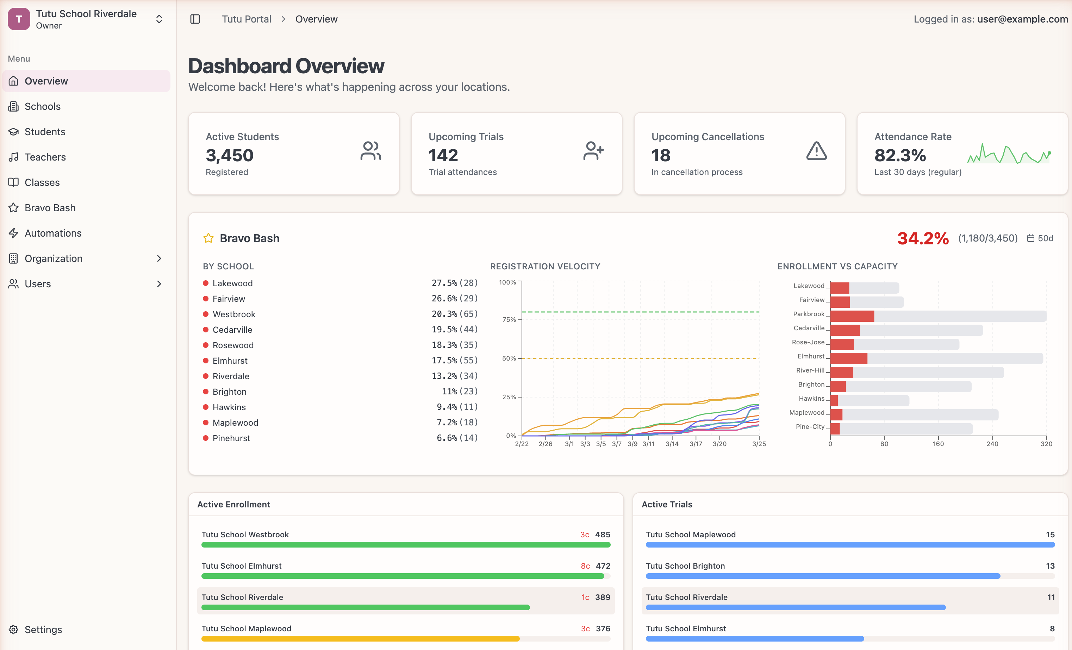The width and height of the screenshot is (1072, 650).
Task: Click the logged in user email link
Action: pos(1022,19)
